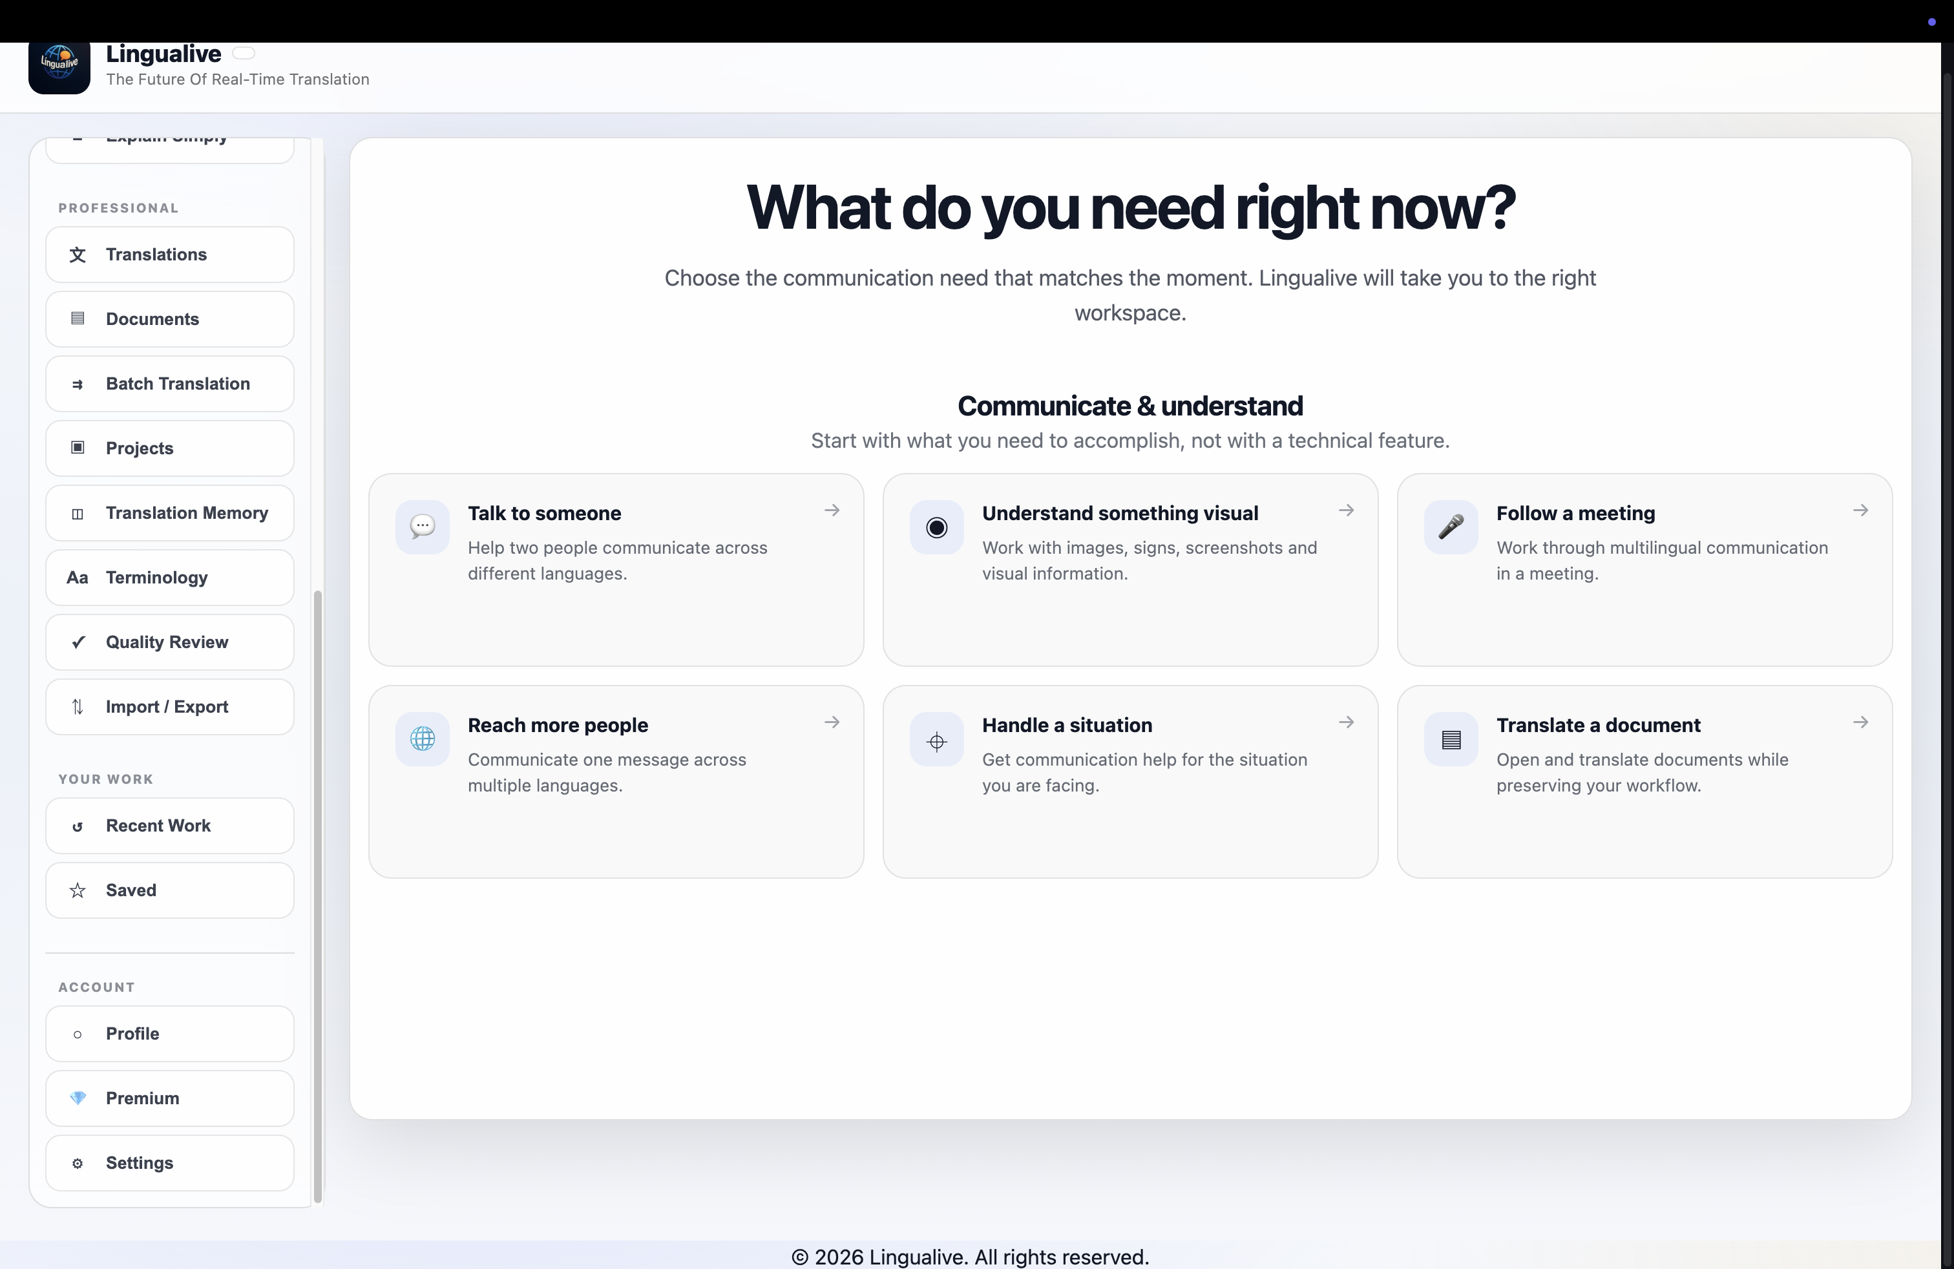
Task: Select Translation Memory in the sidebar
Action: [x=170, y=513]
